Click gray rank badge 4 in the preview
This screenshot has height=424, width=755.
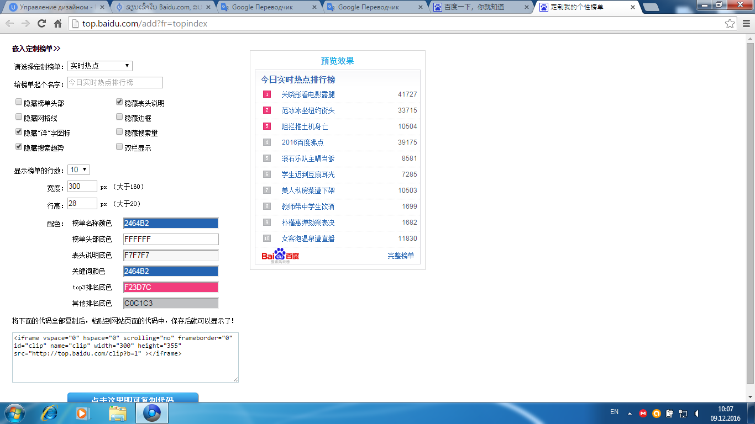pos(267,142)
